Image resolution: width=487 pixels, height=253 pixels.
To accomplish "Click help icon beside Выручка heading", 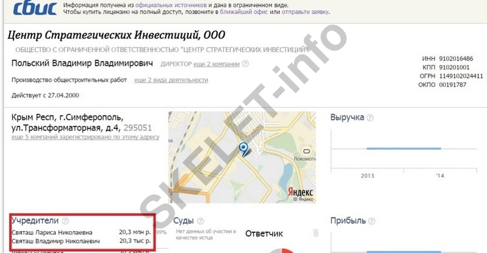I will [x=370, y=117].
